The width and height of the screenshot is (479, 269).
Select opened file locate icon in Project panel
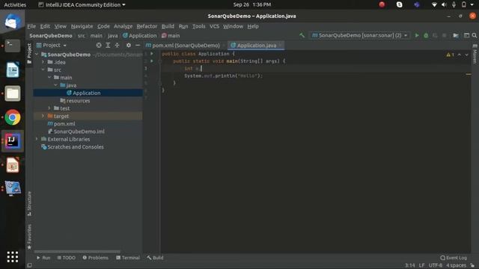[99, 45]
